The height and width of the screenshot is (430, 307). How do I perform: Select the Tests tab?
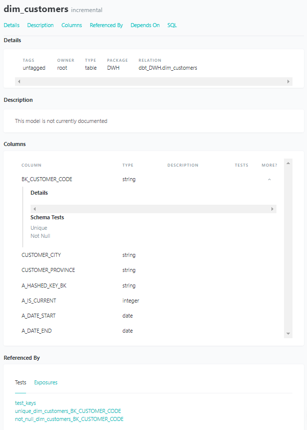tap(21, 382)
